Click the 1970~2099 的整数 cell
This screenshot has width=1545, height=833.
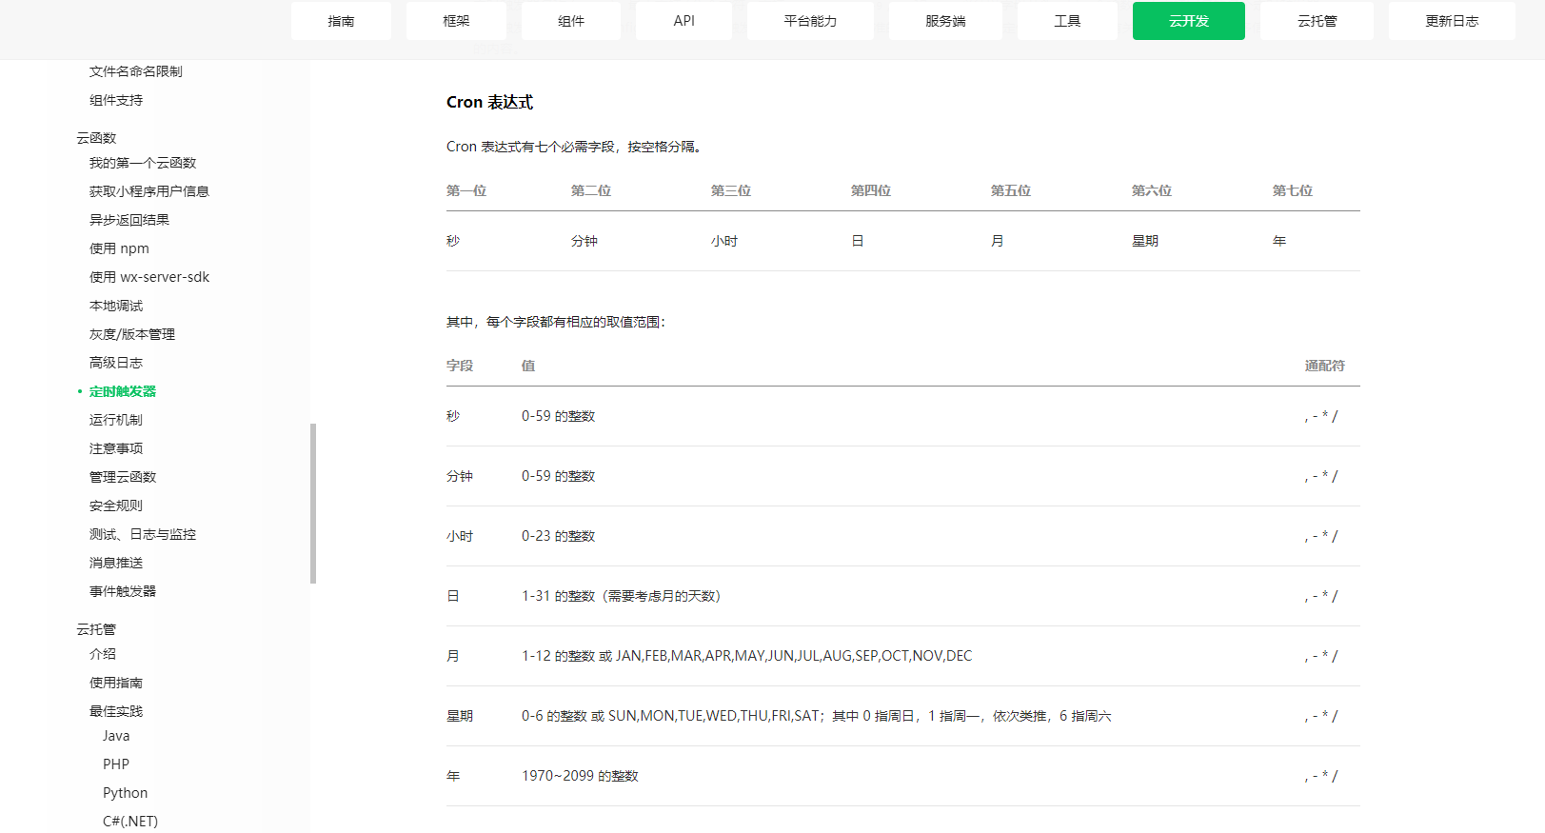pos(580,776)
